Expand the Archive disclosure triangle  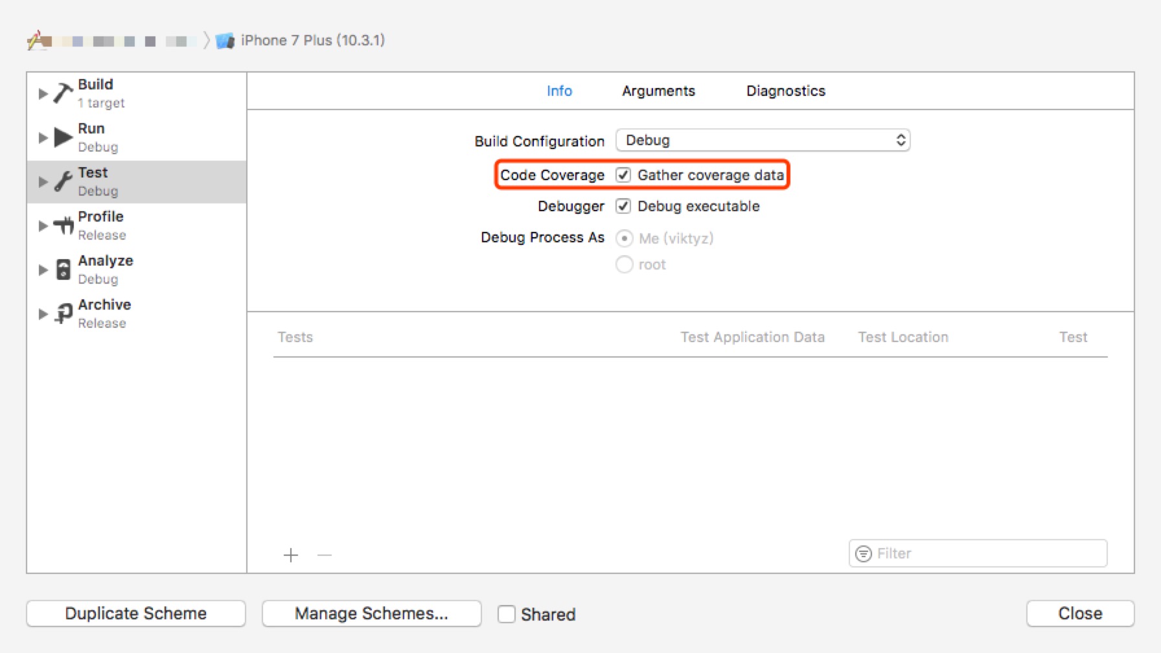pos(43,314)
